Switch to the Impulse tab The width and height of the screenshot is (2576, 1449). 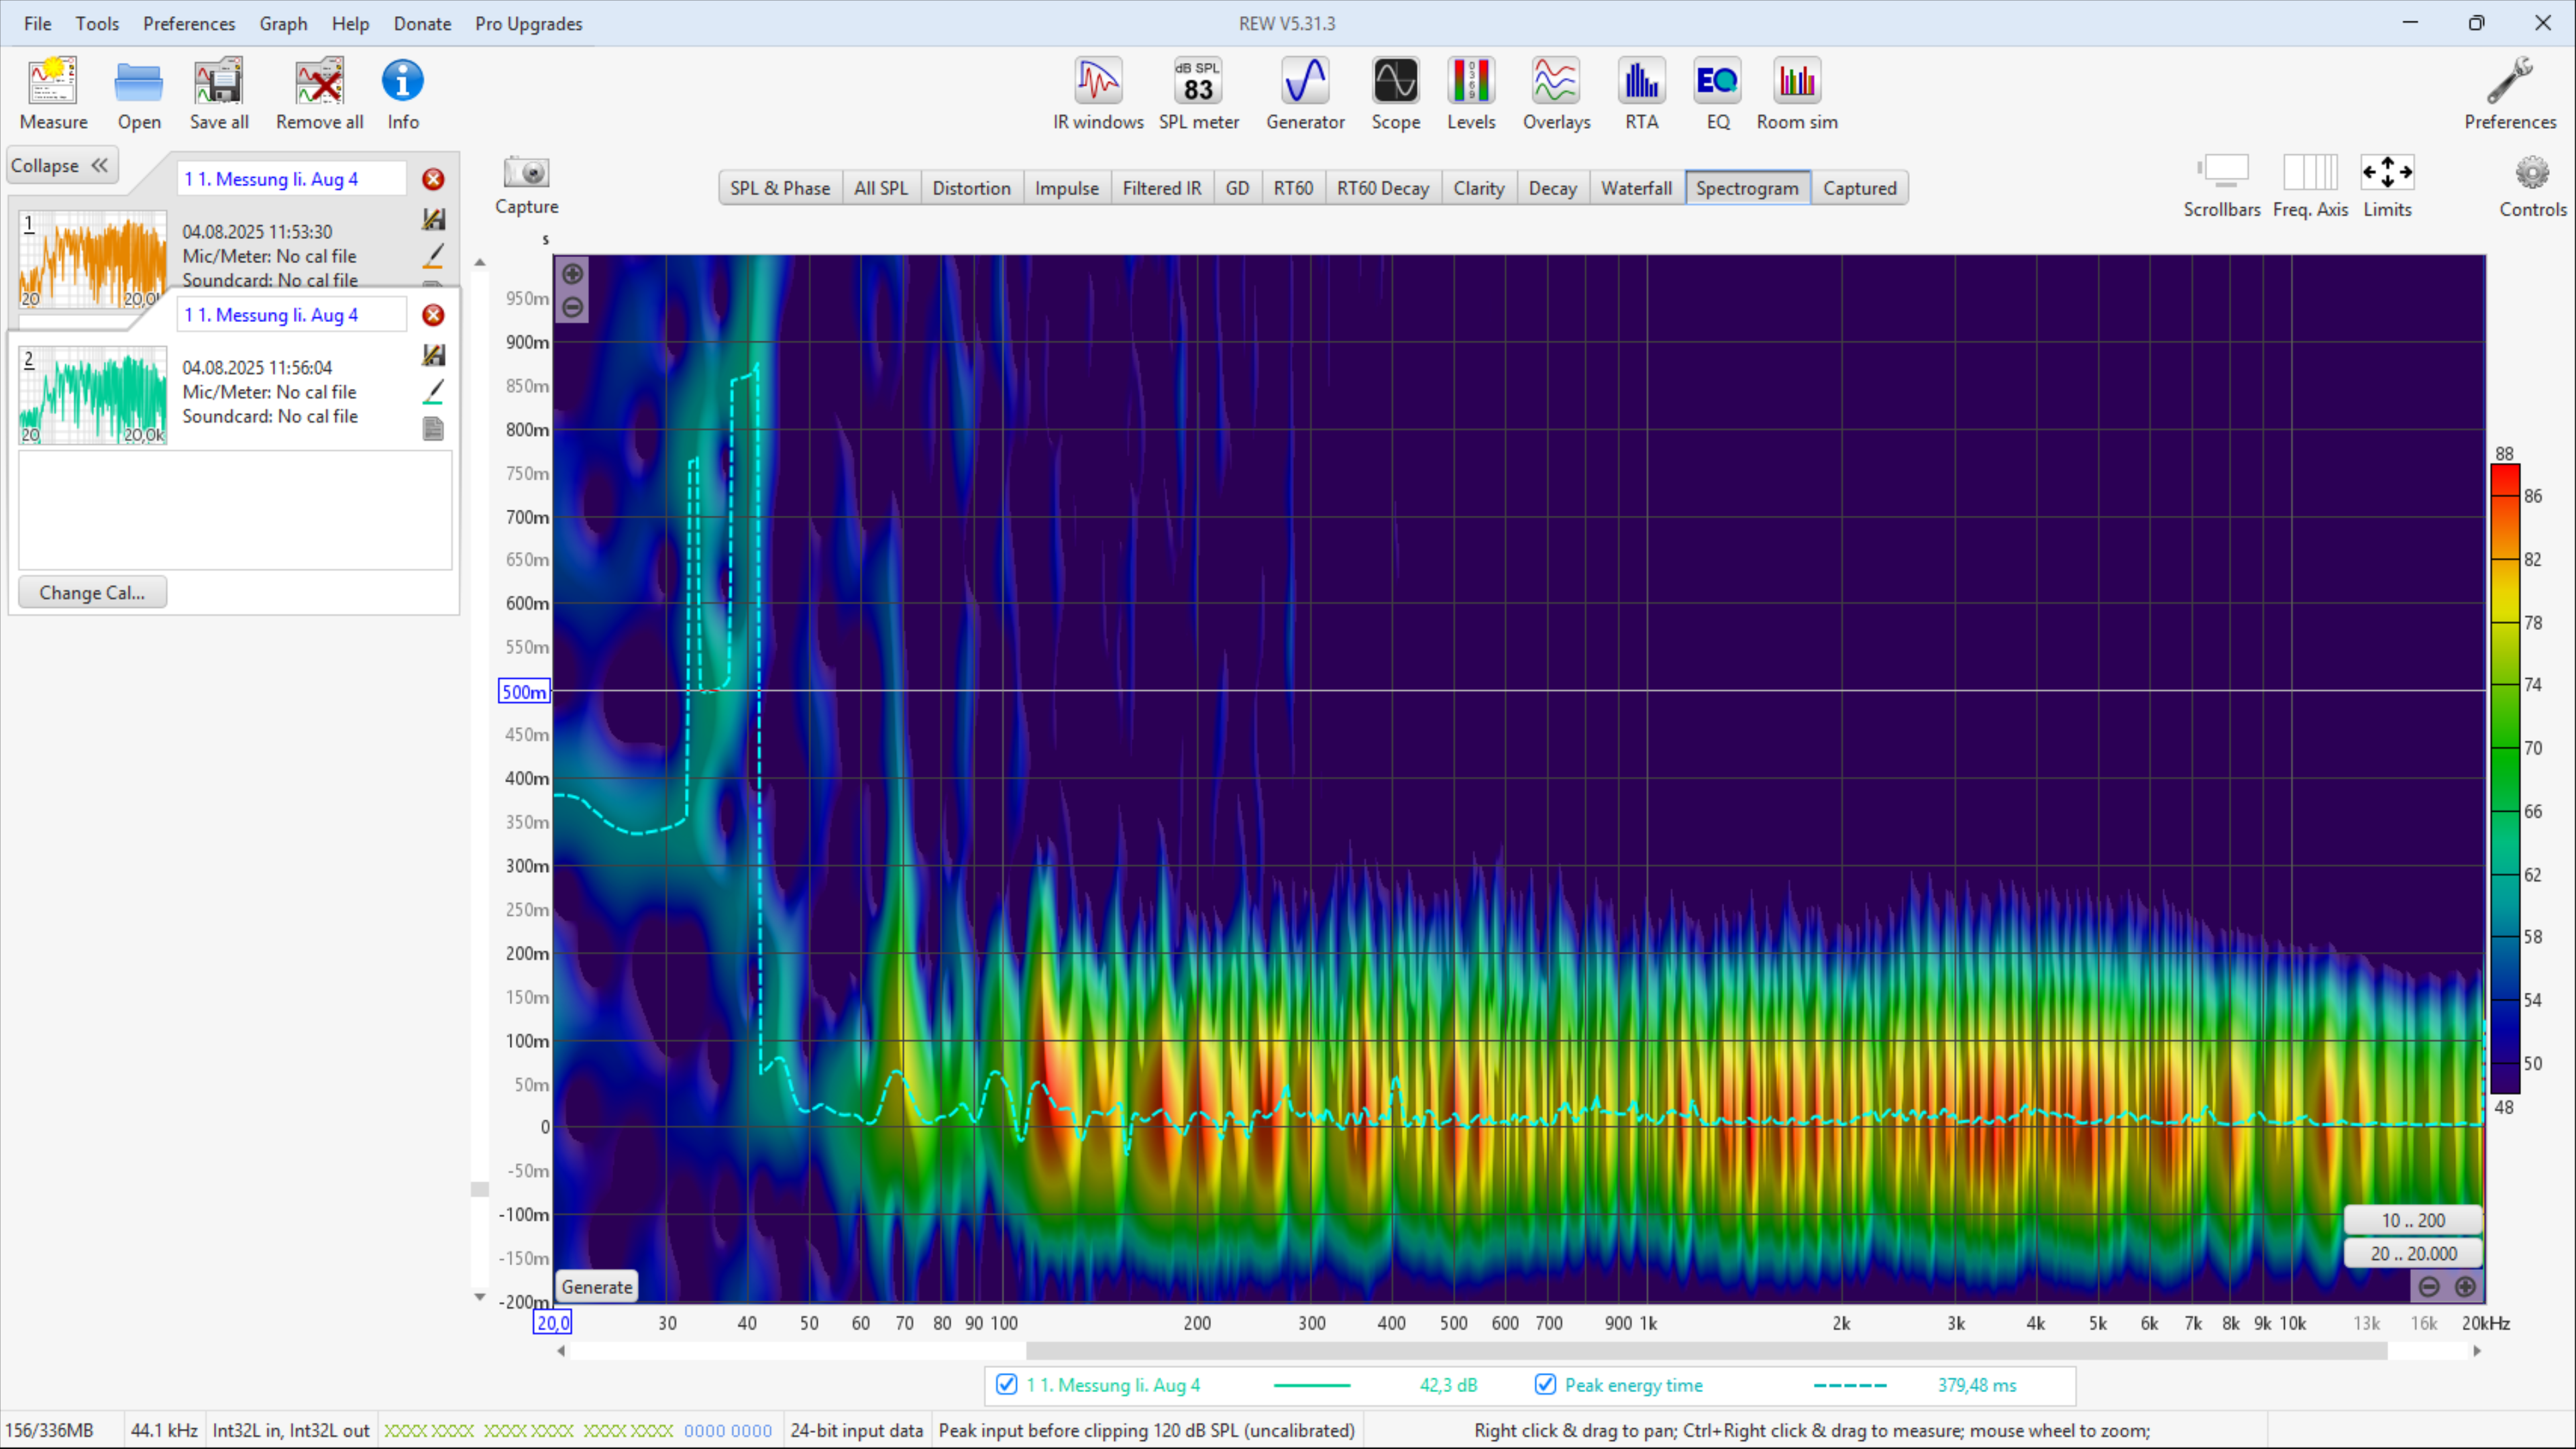click(1066, 188)
